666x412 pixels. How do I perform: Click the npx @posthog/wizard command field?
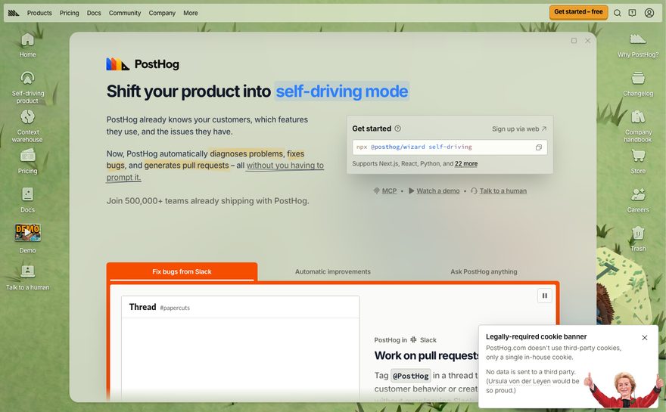pyautogui.click(x=450, y=147)
